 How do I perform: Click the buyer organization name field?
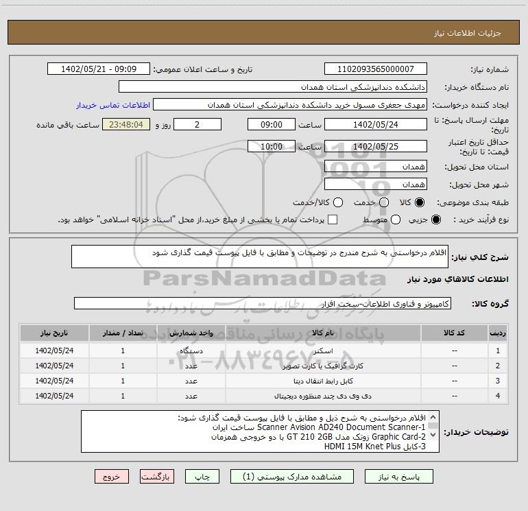click(x=273, y=87)
